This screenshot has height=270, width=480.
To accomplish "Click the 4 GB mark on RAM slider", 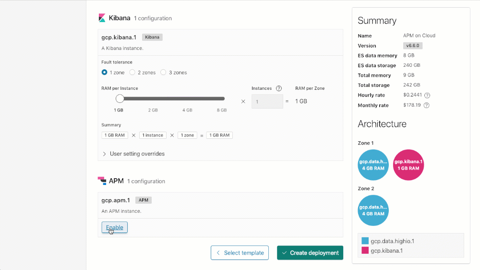I will 187,99.
